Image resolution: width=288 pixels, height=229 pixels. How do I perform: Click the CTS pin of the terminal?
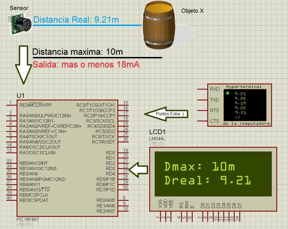[214, 121]
